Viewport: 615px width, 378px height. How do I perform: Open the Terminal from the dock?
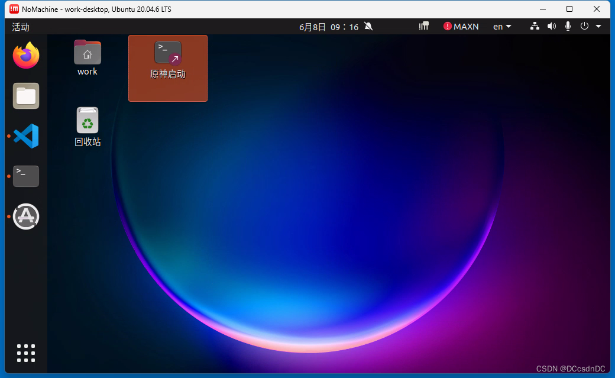tap(25, 176)
